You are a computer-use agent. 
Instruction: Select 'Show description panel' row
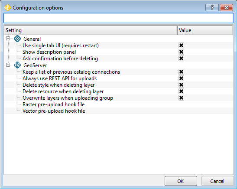[119, 52]
